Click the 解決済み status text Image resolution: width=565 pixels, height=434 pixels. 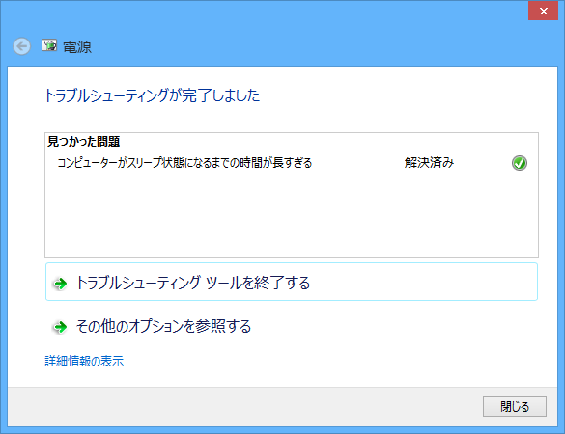pos(429,163)
